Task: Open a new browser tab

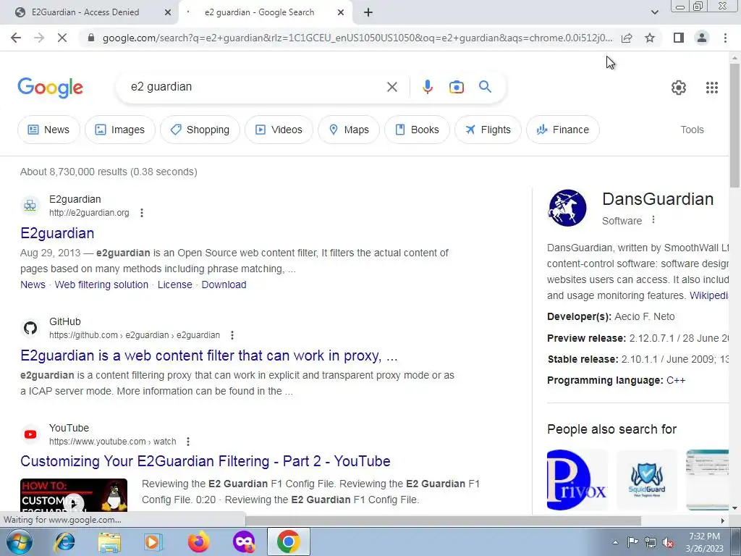Action: [368, 13]
